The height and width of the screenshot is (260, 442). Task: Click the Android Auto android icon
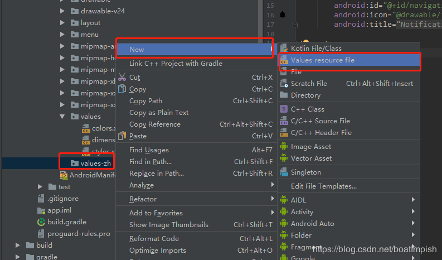click(x=284, y=223)
